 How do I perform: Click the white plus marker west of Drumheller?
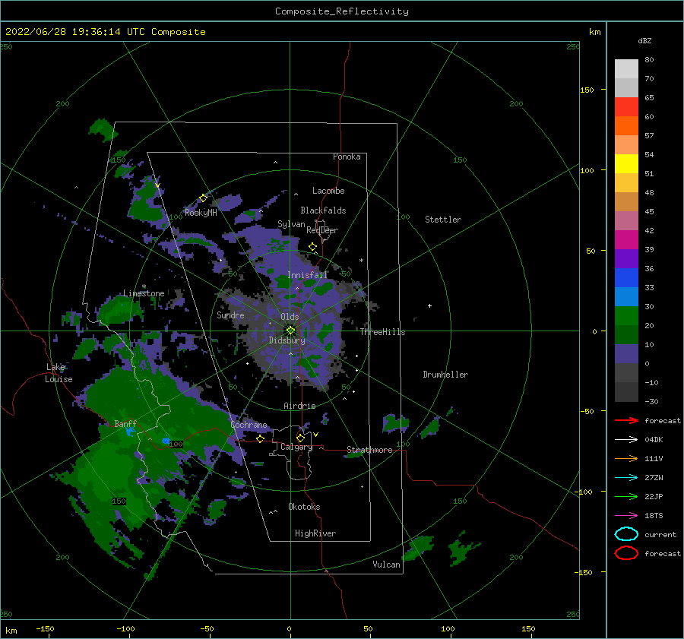pyautogui.click(x=429, y=305)
